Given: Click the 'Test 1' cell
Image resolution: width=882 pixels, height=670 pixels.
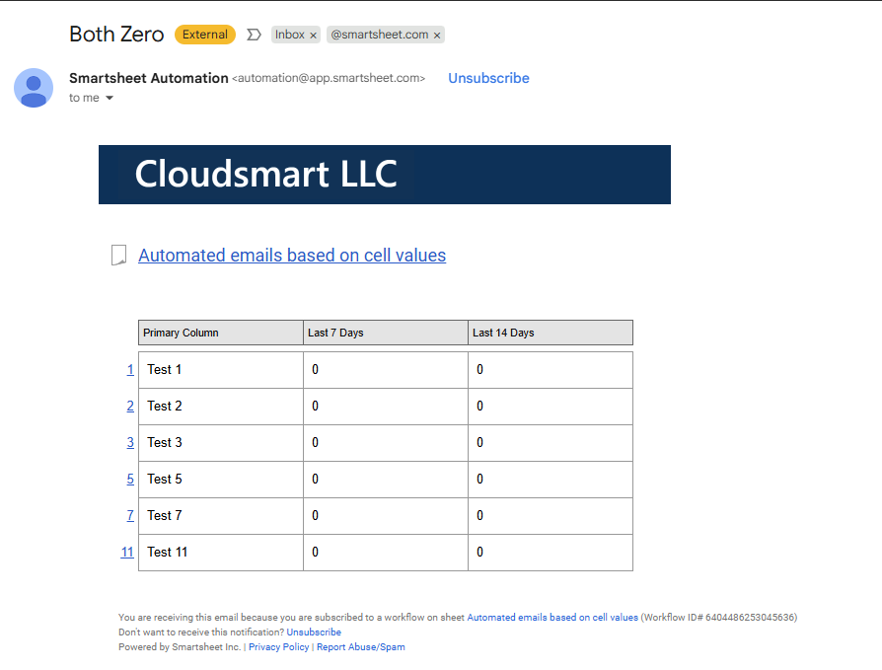Looking at the screenshot, I should [221, 370].
